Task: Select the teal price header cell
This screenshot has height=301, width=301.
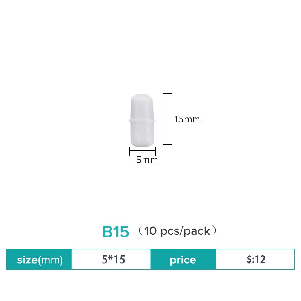Action: point(183,260)
